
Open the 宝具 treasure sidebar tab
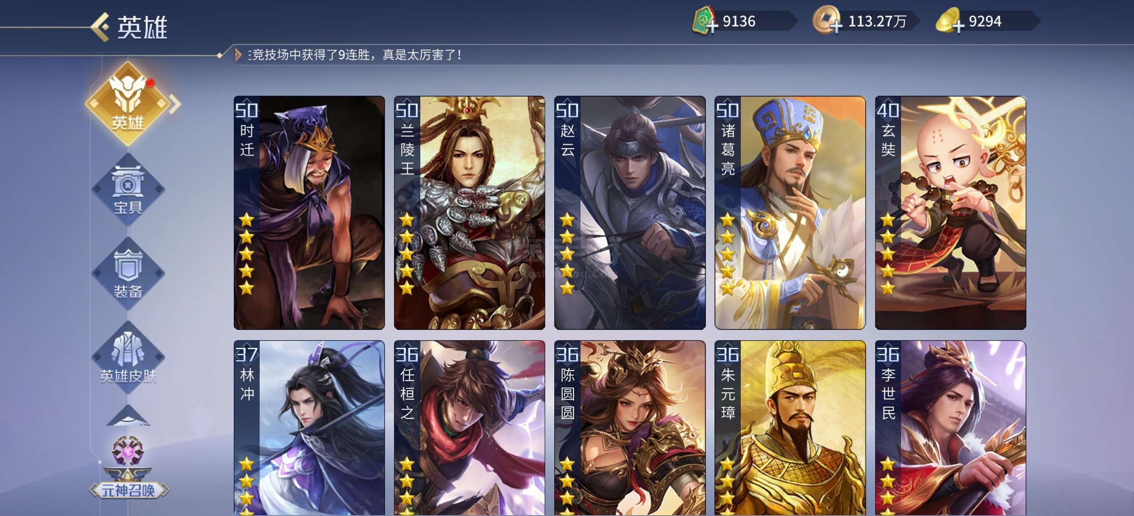click(128, 189)
